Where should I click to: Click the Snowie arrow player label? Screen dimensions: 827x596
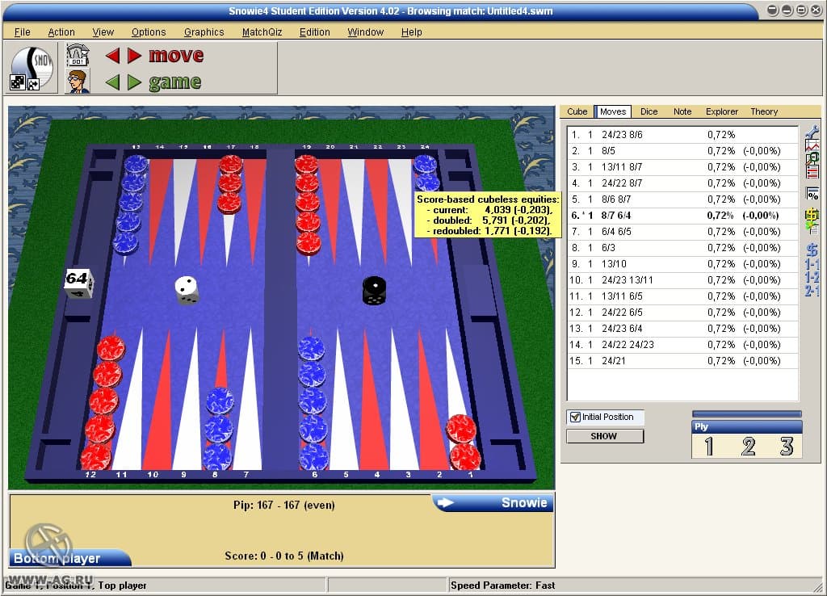pos(494,502)
